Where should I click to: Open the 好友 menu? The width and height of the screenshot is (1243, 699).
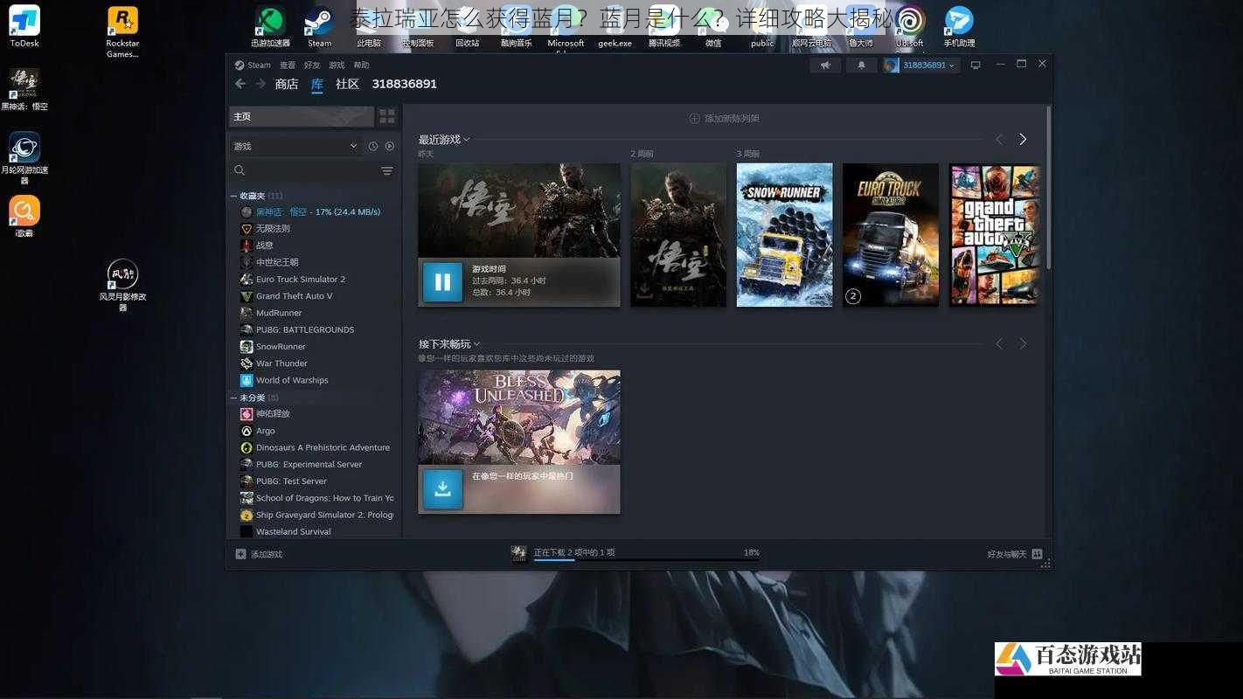pyautogui.click(x=312, y=66)
